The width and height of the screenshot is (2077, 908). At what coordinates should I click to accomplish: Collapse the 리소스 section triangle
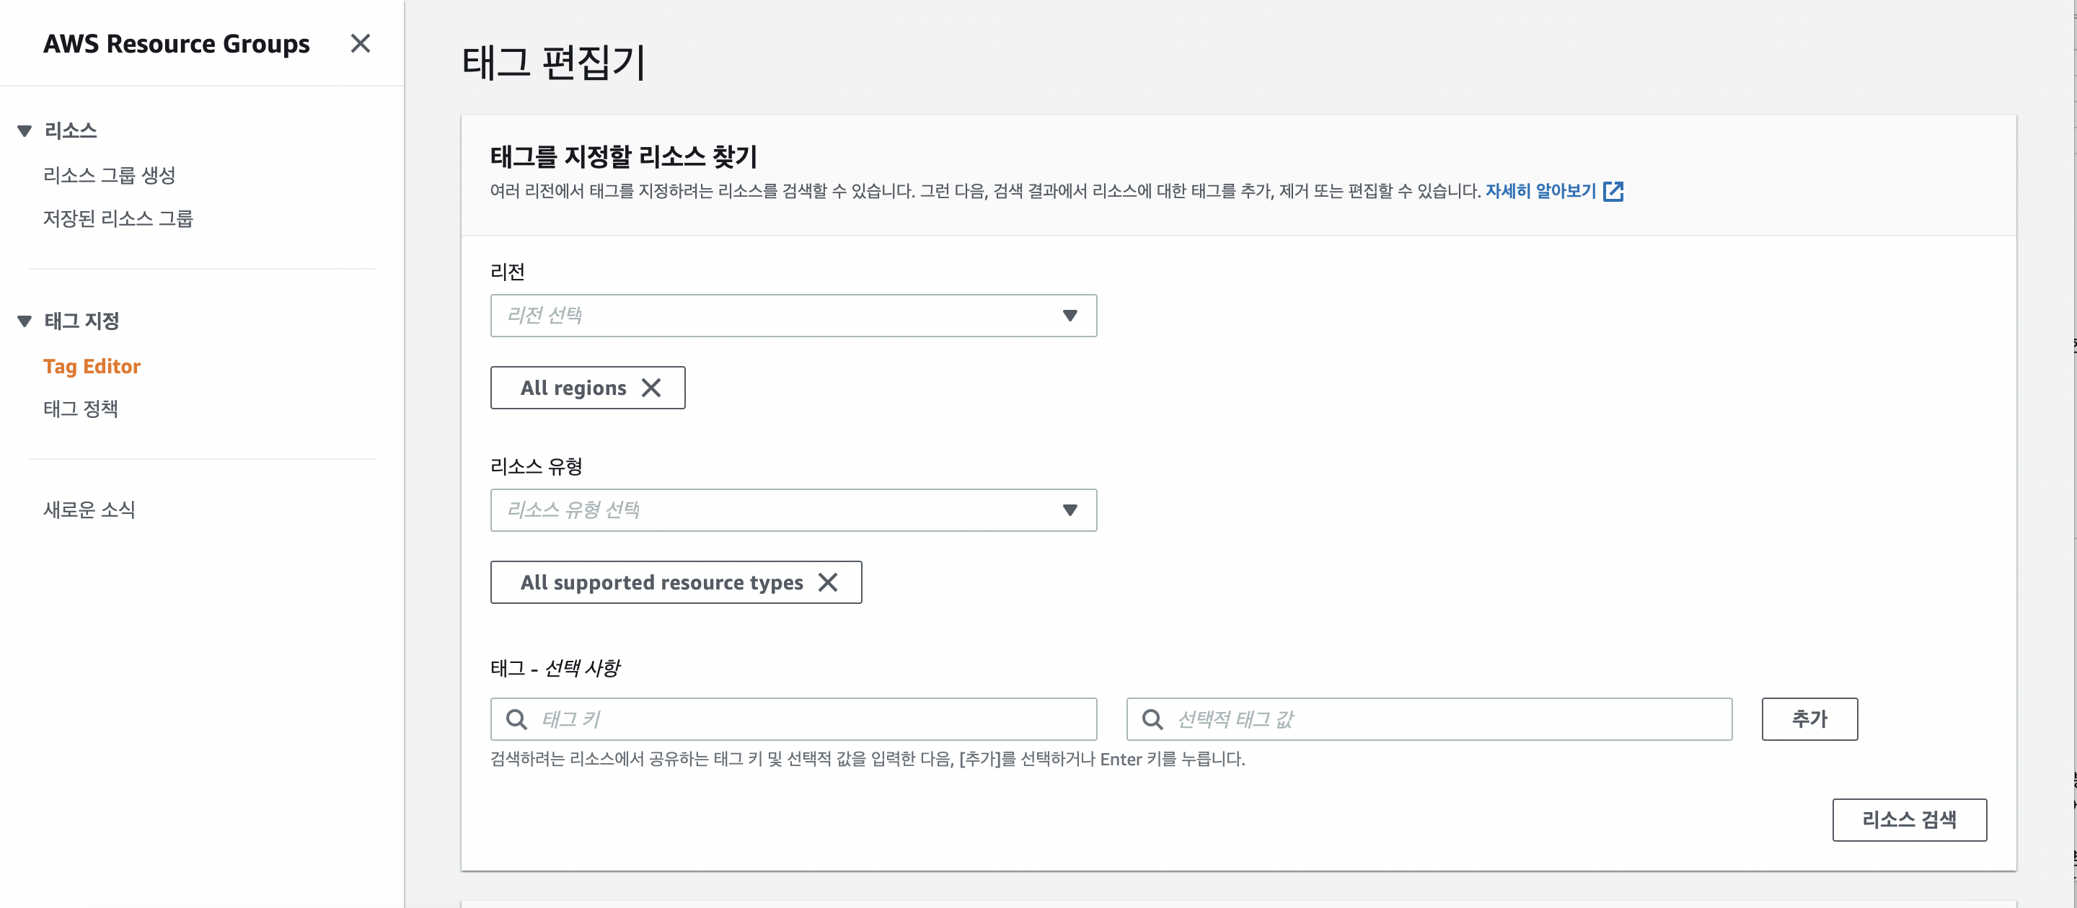[25, 130]
